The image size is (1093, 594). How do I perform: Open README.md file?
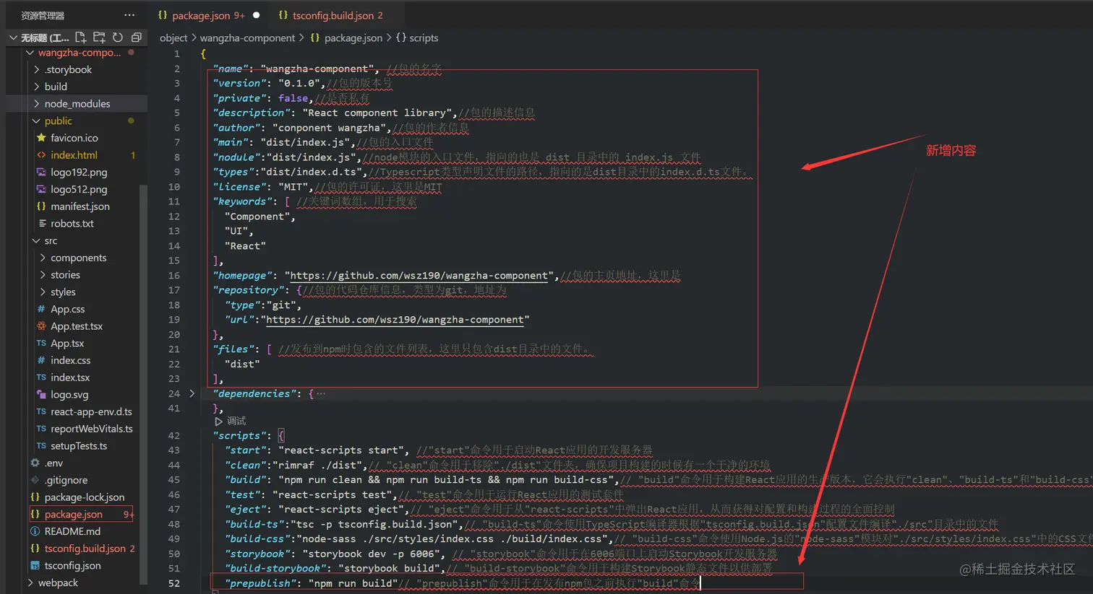(x=72, y=531)
